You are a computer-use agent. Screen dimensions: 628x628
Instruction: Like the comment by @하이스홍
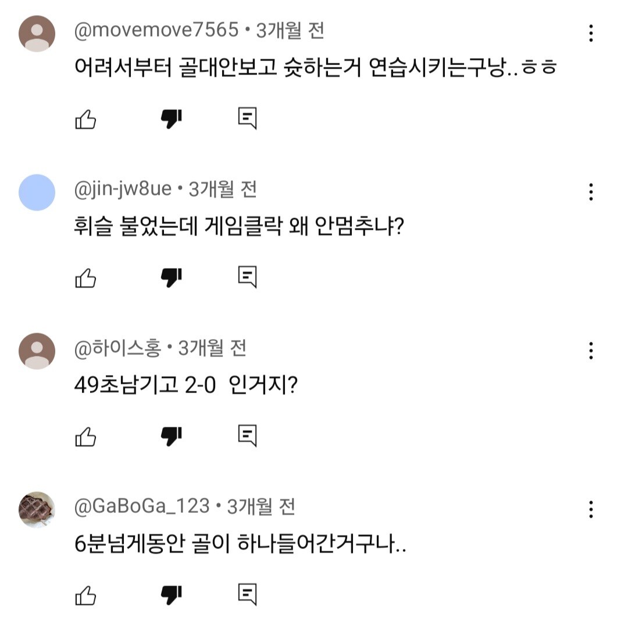tap(85, 436)
